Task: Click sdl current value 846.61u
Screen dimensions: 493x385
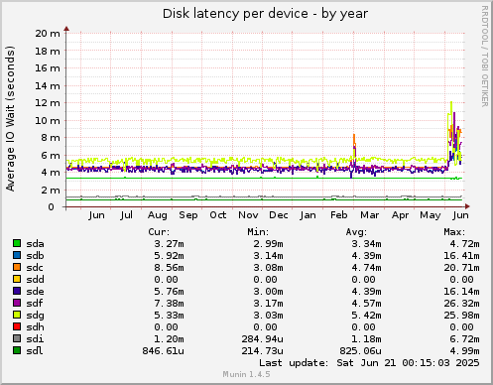Action: click(163, 351)
